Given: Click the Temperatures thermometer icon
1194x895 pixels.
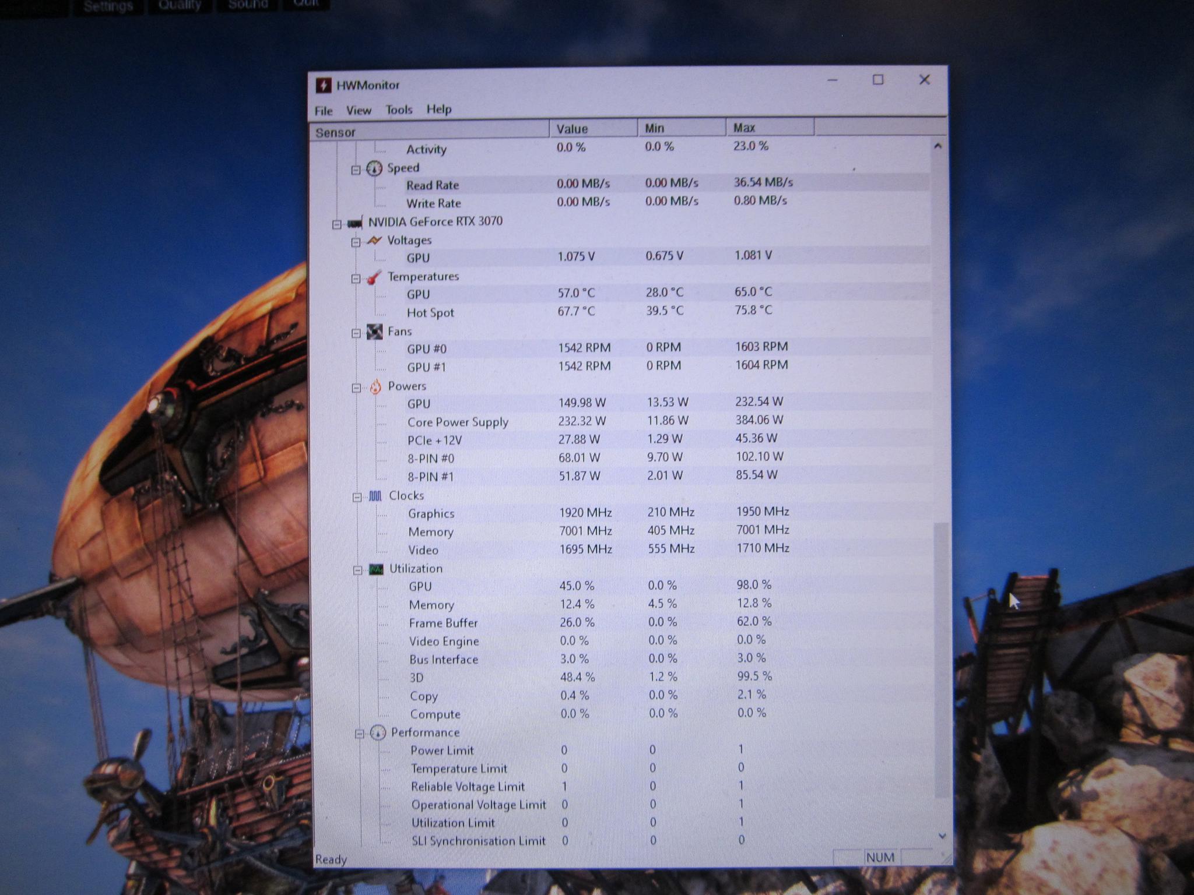Looking at the screenshot, I should [x=374, y=277].
